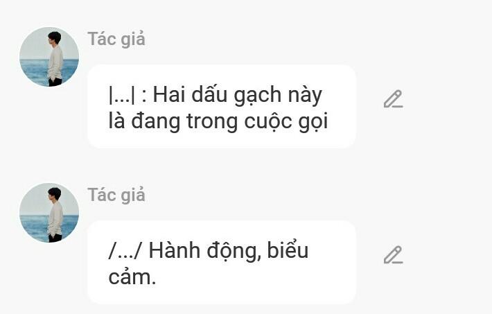Select the second 'Tác giả' name label

pos(116,195)
